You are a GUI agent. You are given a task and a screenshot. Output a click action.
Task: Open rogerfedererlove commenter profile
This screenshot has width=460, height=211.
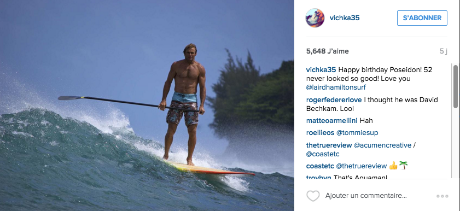(334, 100)
